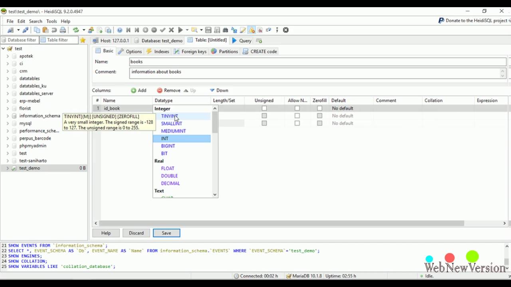Tick Zerofill checkbox in third column row
This screenshot has height=287, width=511.
click(x=319, y=123)
